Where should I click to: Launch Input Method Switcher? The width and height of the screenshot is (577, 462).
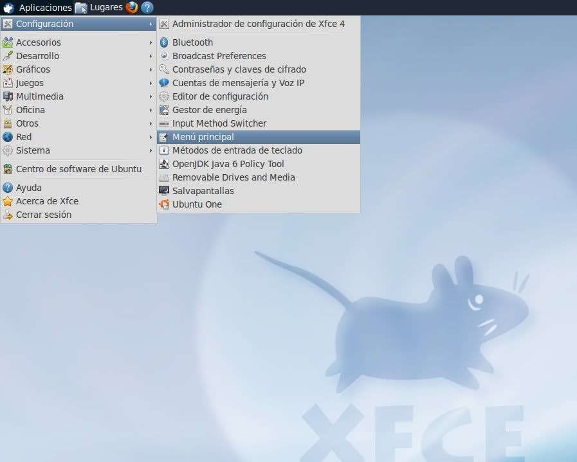click(259, 123)
